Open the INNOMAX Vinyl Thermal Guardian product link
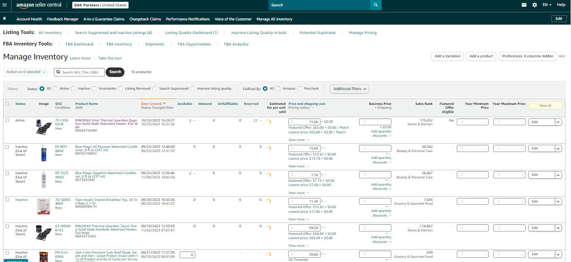Viewport: 571px width, 262px height. [106, 123]
